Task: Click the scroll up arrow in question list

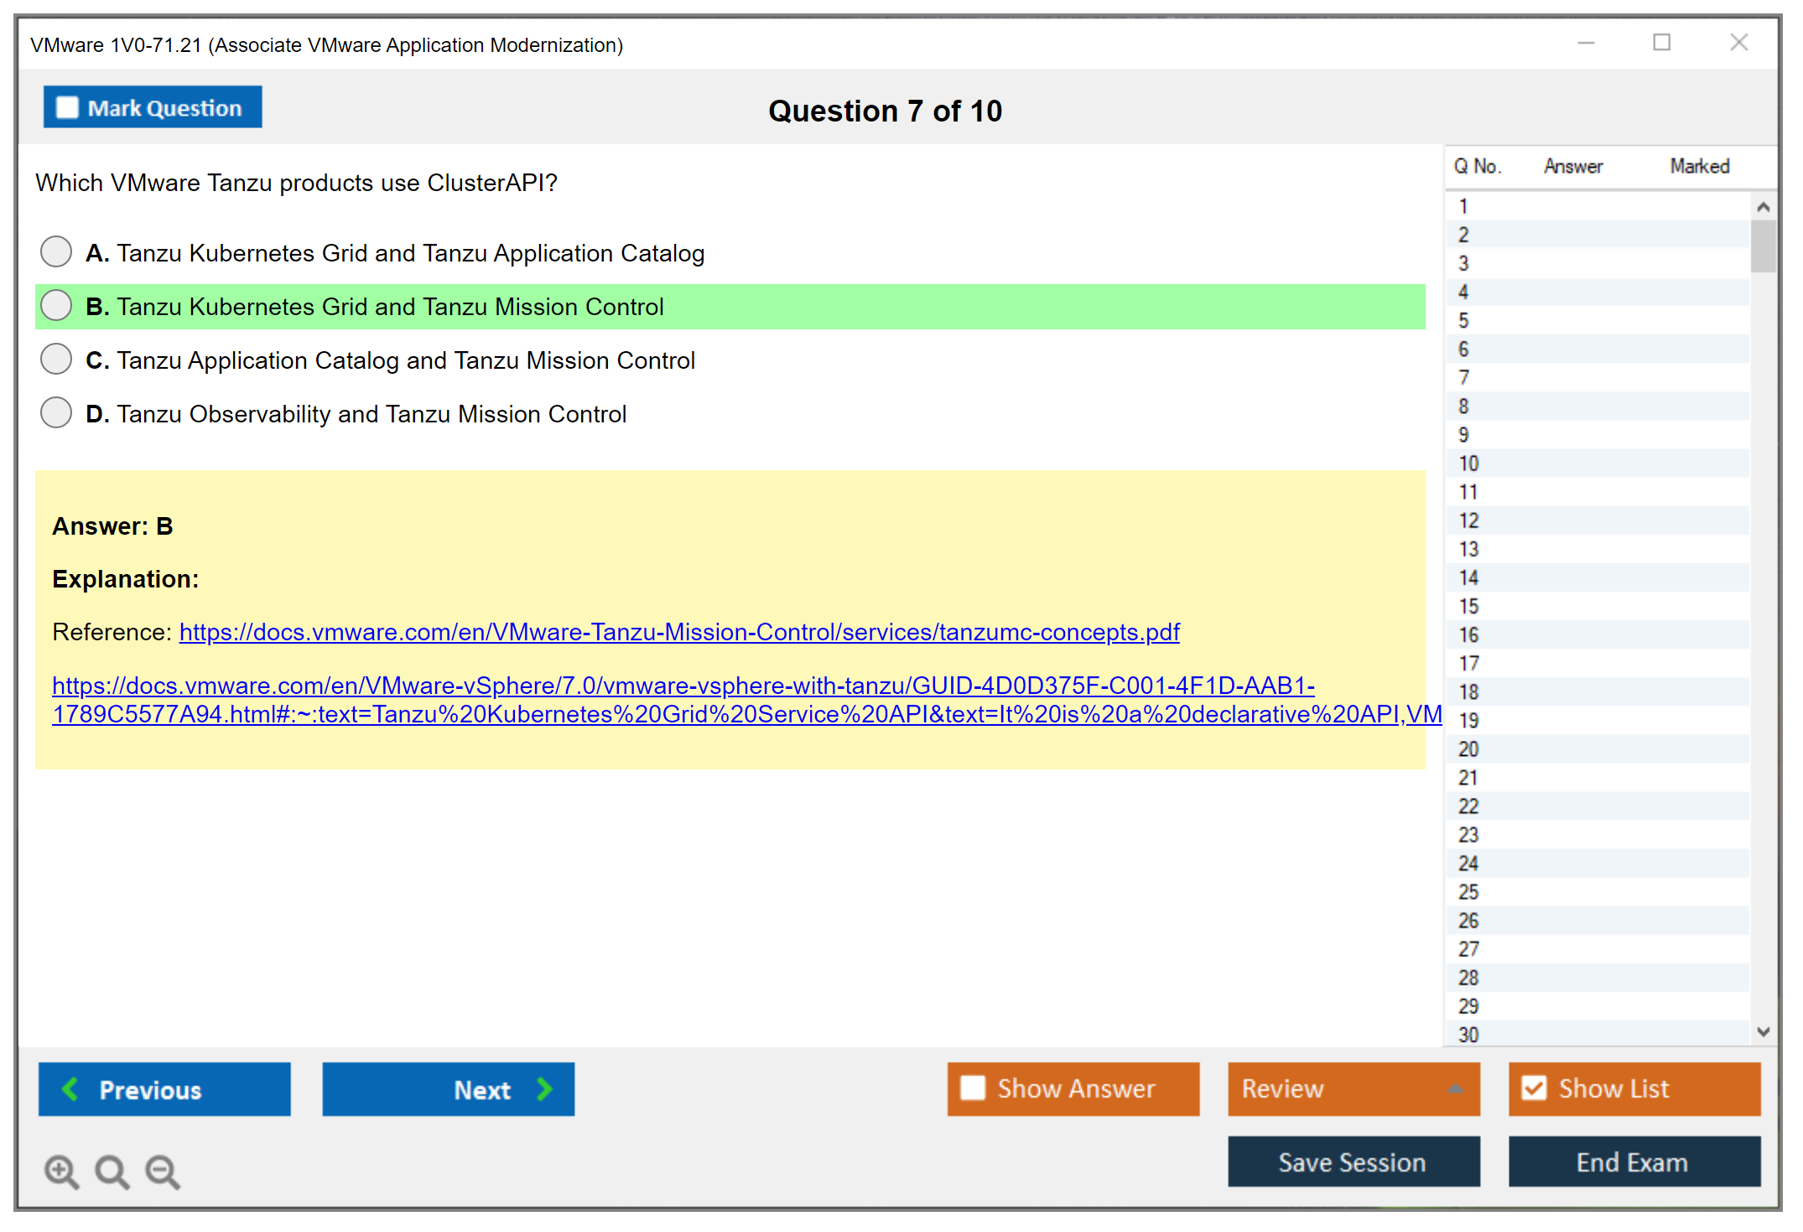Action: [1763, 206]
